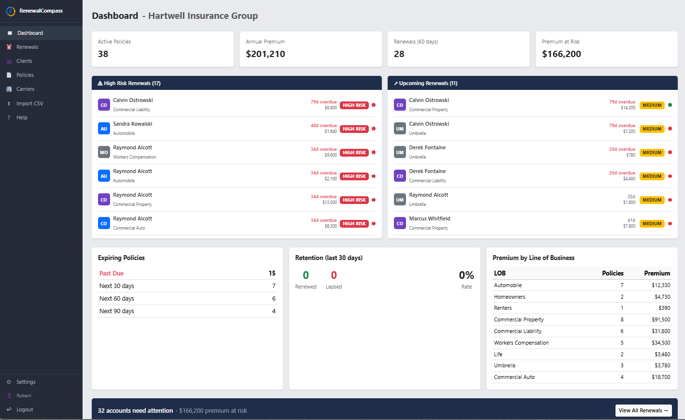Click the Import CSV upload icon
The width and height of the screenshot is (685, 420).
[9, 103]
